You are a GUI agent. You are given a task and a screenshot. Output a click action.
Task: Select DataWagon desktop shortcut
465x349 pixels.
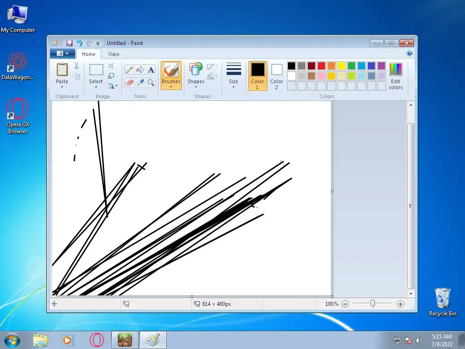tap(18, 66)
